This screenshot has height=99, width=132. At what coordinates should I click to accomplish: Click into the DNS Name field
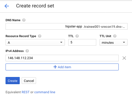[x=67, y=26]
